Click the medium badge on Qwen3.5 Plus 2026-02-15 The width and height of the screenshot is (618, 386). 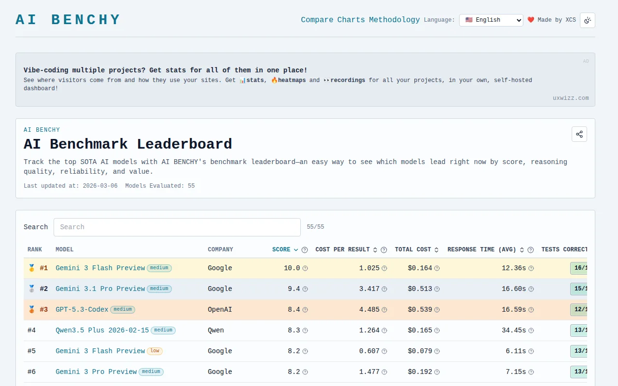pos(163,330)
